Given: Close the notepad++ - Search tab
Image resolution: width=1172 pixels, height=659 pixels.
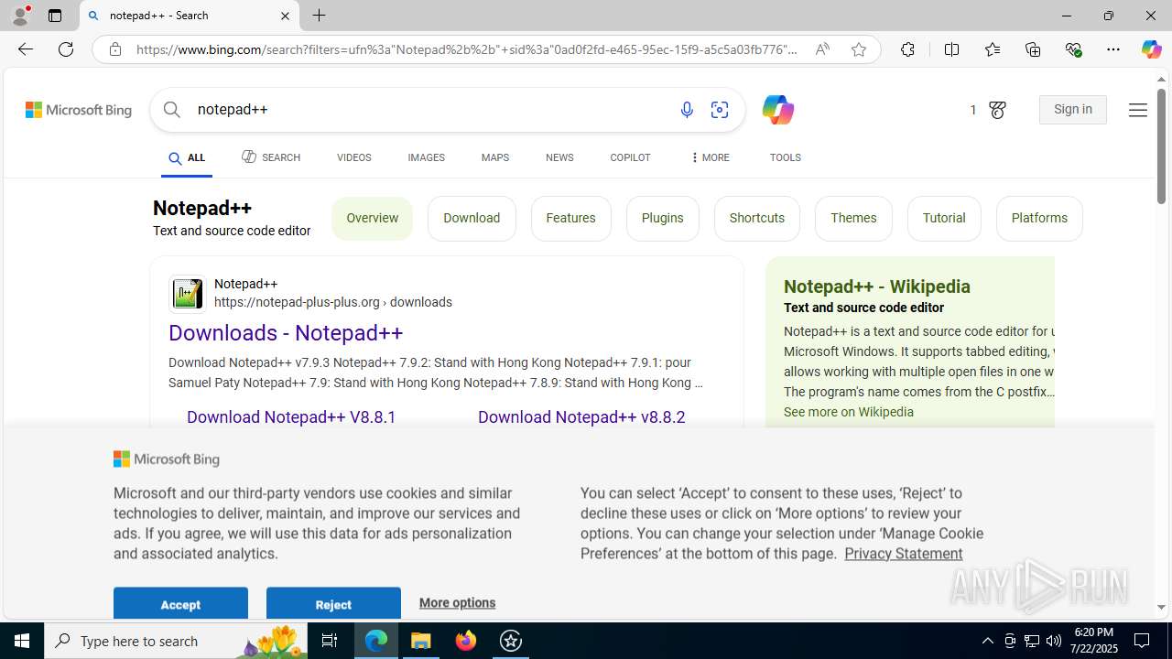Looking at the screenshot, I should [x=285, y=16].
